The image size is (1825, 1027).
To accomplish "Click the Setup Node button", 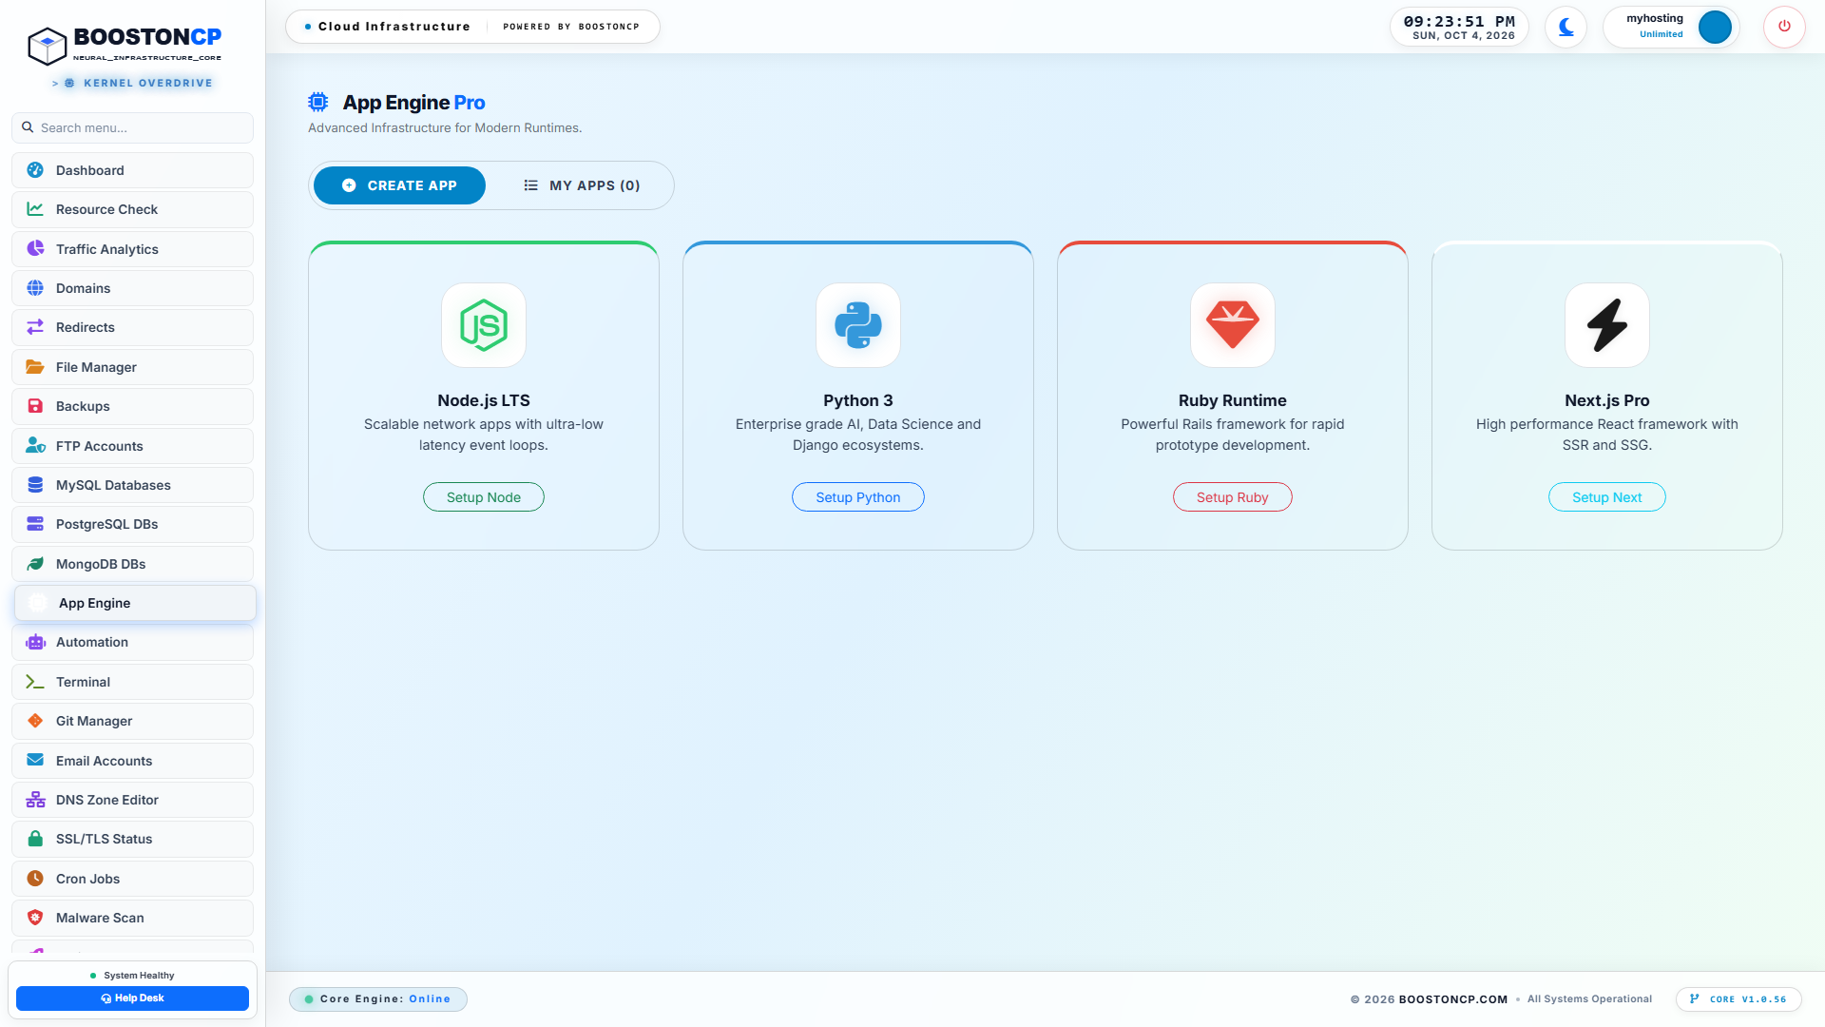I will (484, 497).
